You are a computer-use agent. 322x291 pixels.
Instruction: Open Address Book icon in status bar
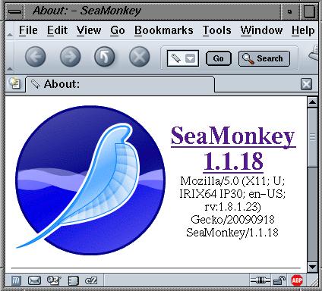(x=73, y=280)
